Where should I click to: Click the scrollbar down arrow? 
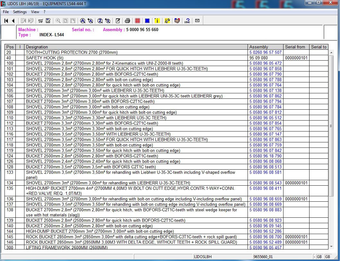[331, 246]
